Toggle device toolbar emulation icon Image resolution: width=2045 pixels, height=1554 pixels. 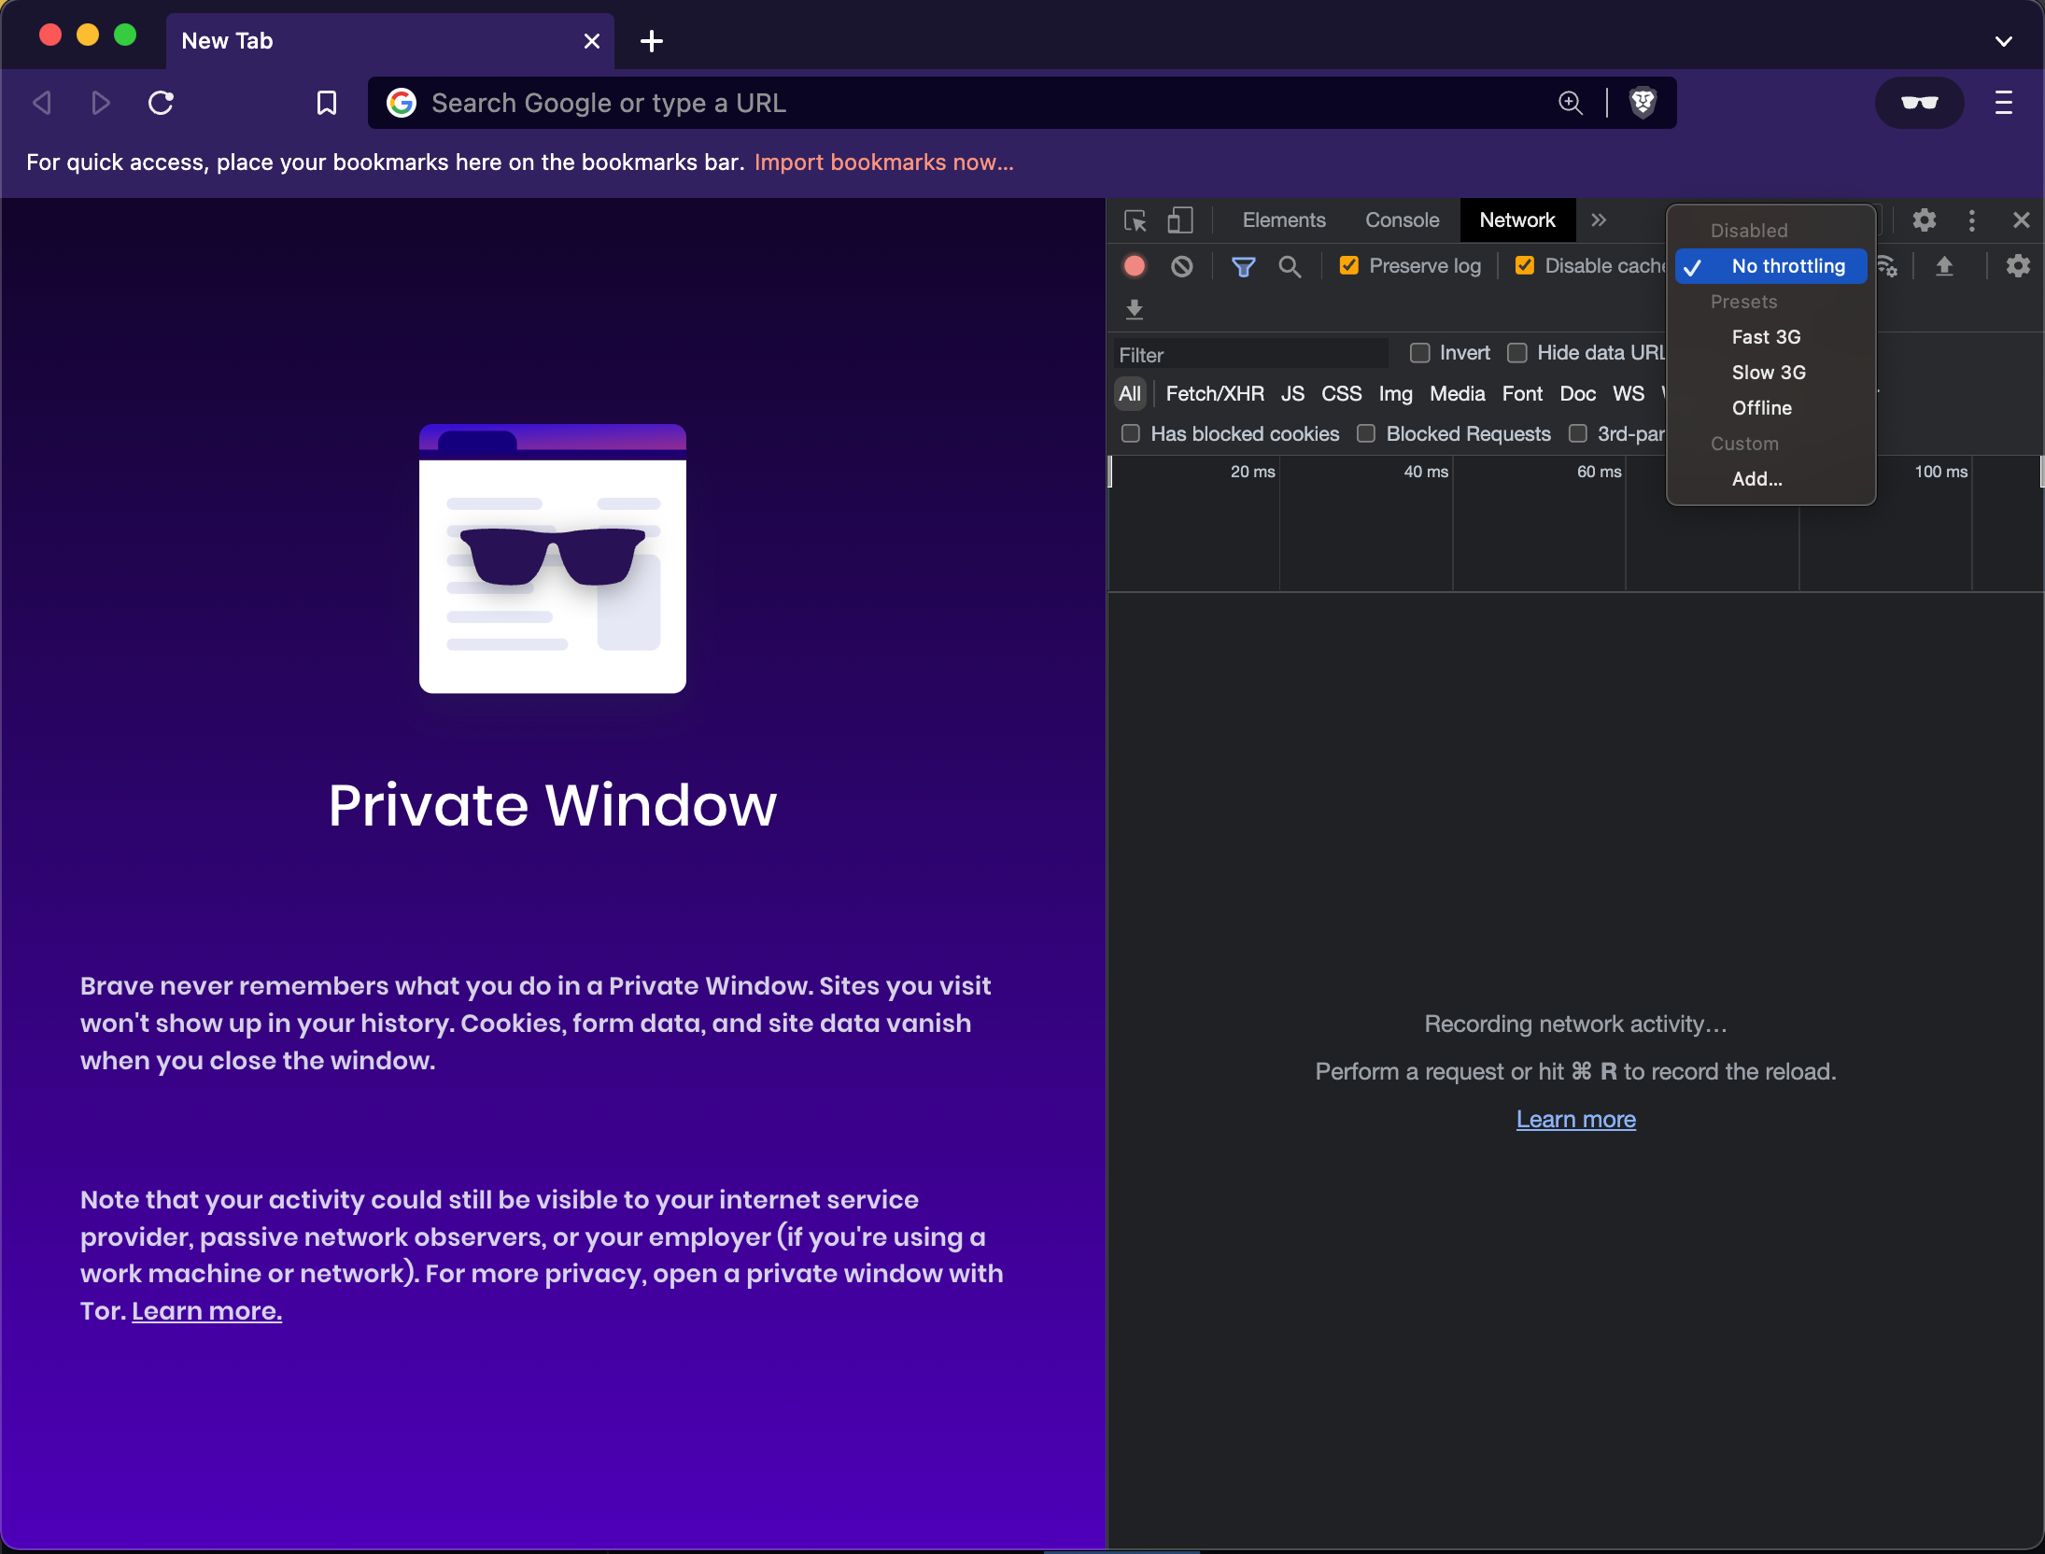pos(1180,220)
